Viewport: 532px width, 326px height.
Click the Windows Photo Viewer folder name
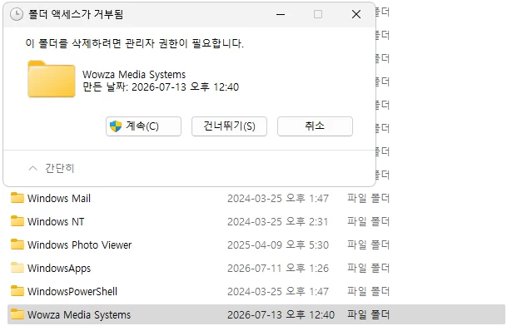click(x=79, y=245)
